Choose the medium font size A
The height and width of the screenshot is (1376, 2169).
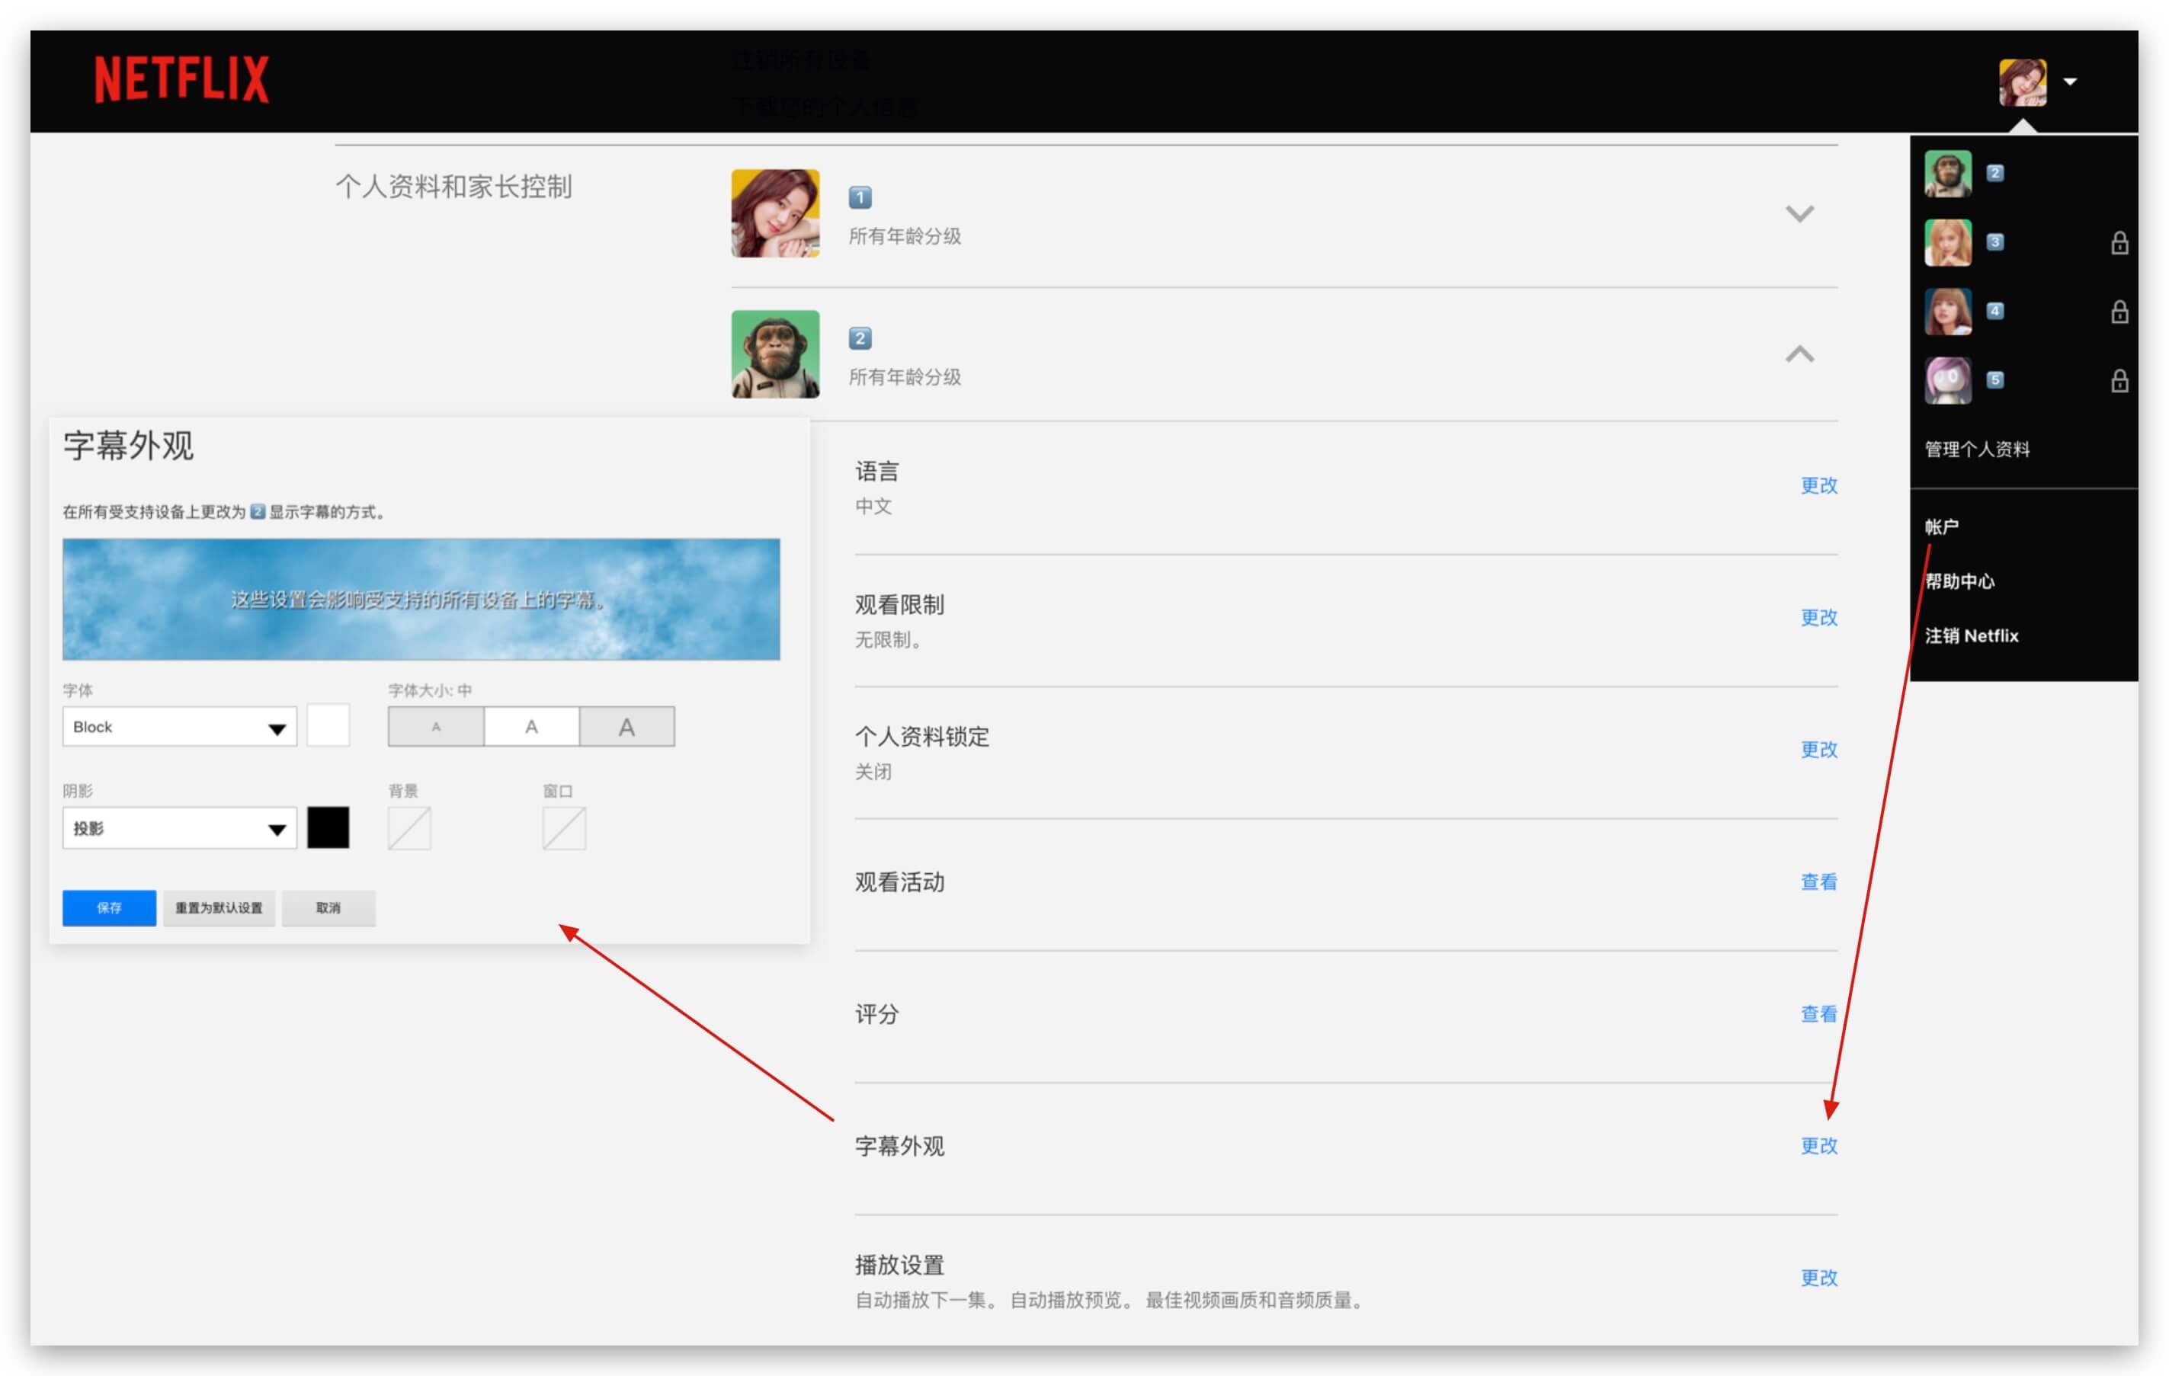click(x=531, y=727)
